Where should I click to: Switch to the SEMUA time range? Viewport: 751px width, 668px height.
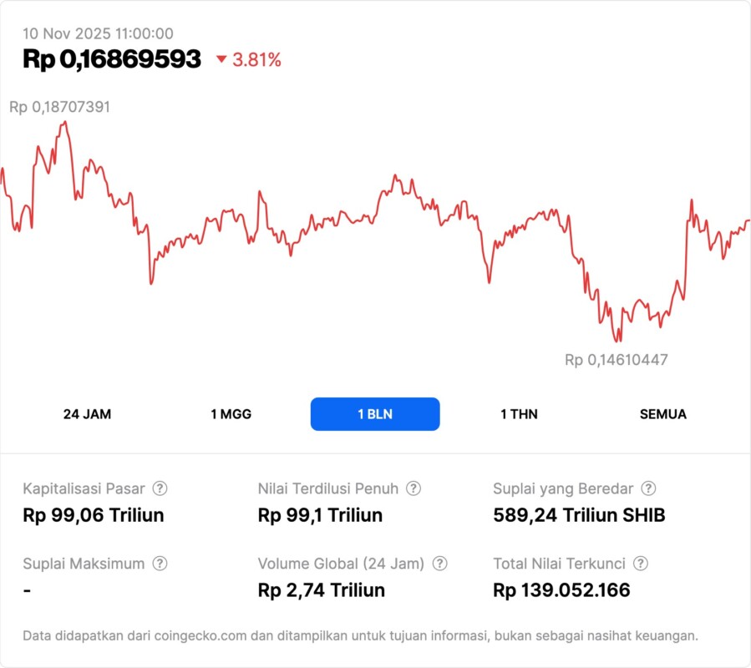663,414
